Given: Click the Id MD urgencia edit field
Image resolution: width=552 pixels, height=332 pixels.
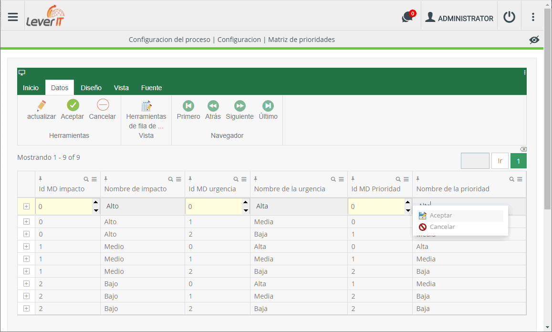Looking at the screenshot, I should click(x=214, y=207).
